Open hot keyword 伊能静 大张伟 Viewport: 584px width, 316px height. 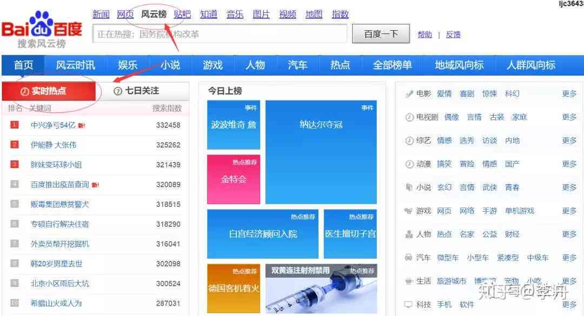click(54, 145)
